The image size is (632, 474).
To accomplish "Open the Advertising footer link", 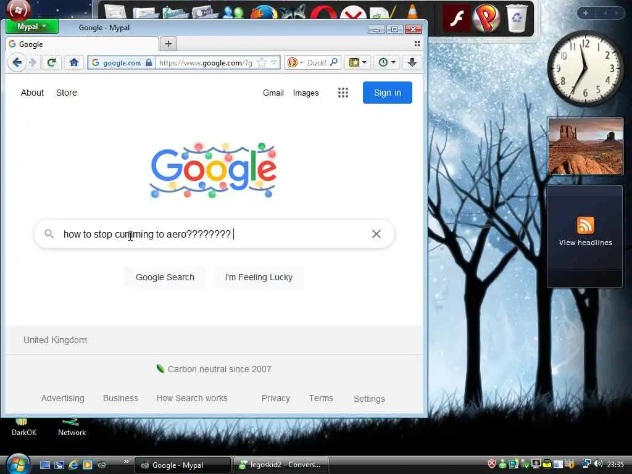I will [63, 398].
